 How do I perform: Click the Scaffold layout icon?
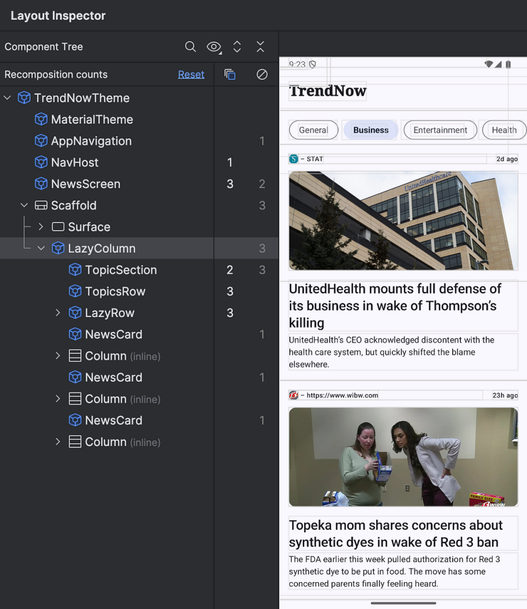click(x=41, y=206)
